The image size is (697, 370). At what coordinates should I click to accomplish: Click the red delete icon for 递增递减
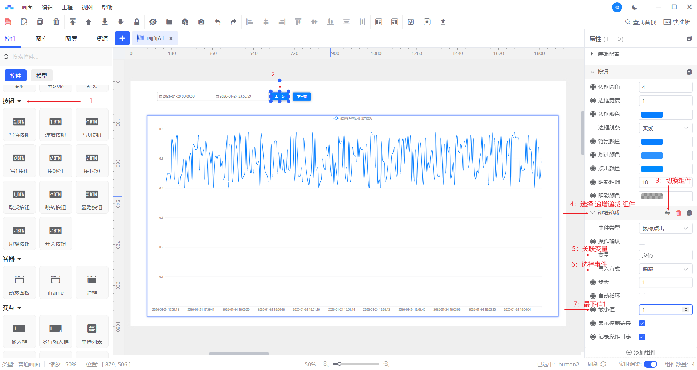click(x=678, y=213)
